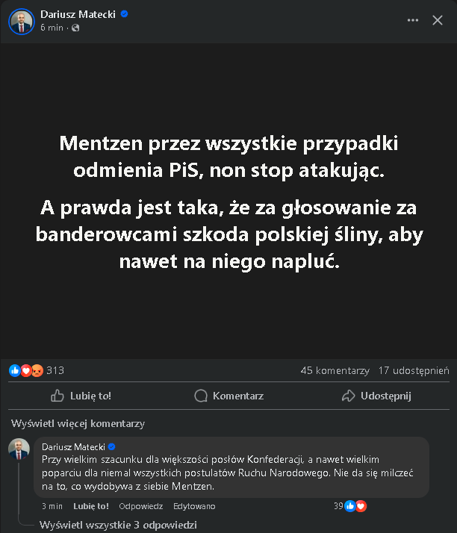Click the reaction emoji icons under the post

pos(26,370)
